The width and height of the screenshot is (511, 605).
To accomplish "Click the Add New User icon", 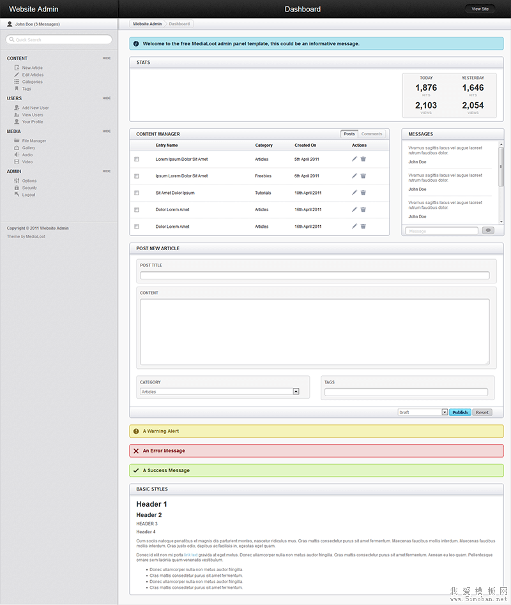I will point(17,108).
